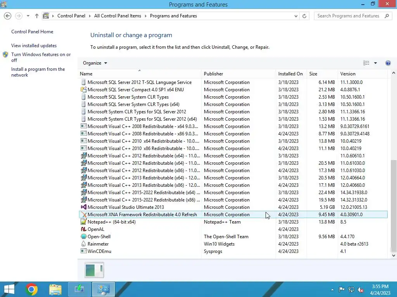The image size is (397, 297).
Task: Select the Open-Shell program icon
Action: click(x=84, y=236)
